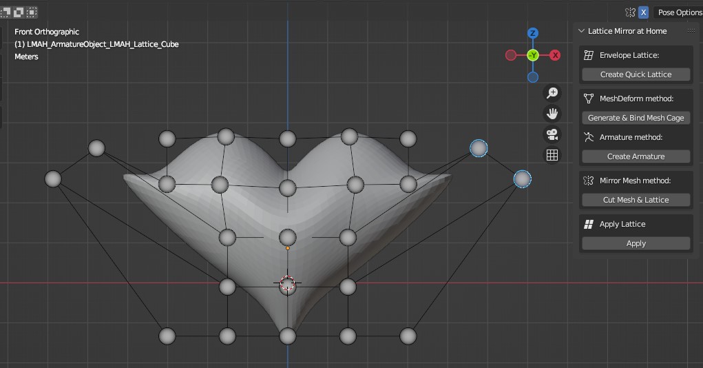This screenshot has width=703, height=368.
Task: Toggle the camera view icon
Action: 552,134
